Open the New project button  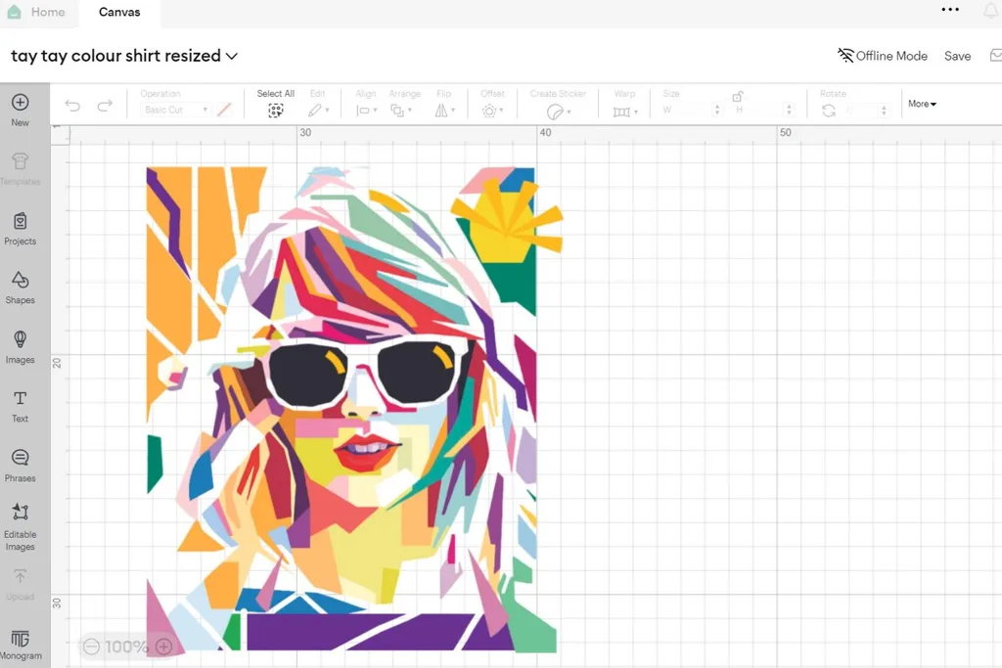point(20,110)
